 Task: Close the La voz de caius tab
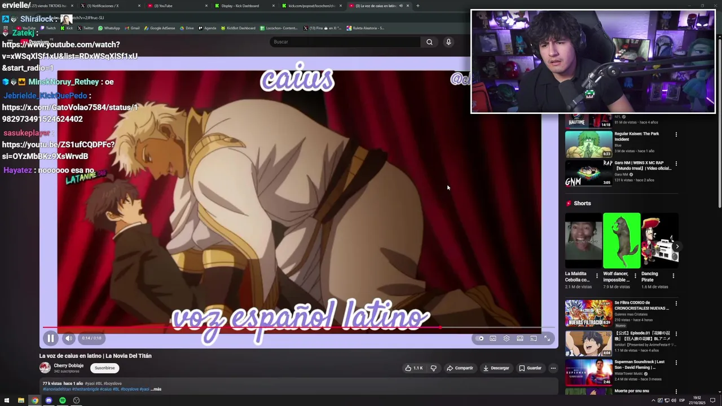pyautogui.click(x=408, y=6)
